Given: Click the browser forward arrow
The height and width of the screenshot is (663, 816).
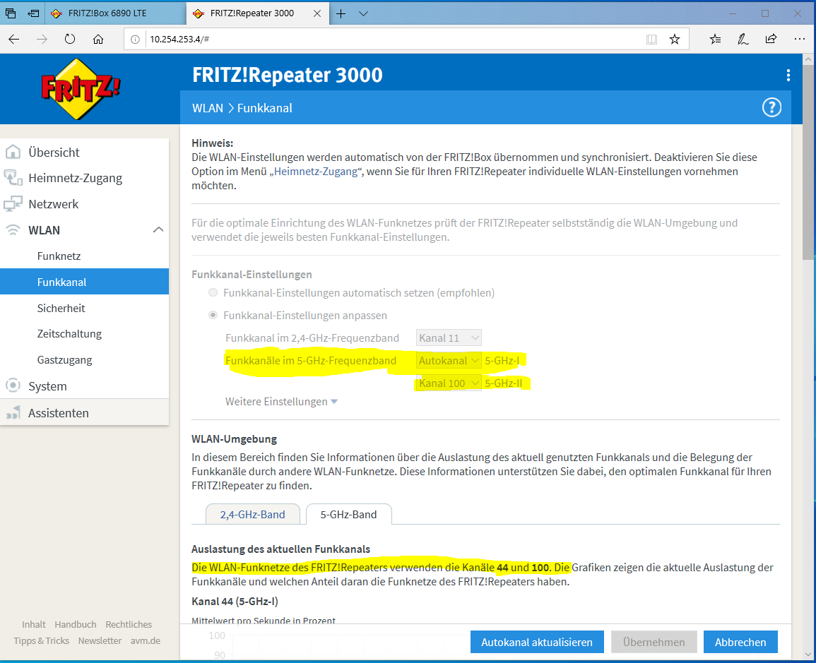Looking at the screenshot, I should click(42, 39).
